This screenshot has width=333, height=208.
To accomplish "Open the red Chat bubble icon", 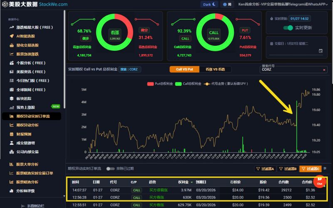I will 320,181.
